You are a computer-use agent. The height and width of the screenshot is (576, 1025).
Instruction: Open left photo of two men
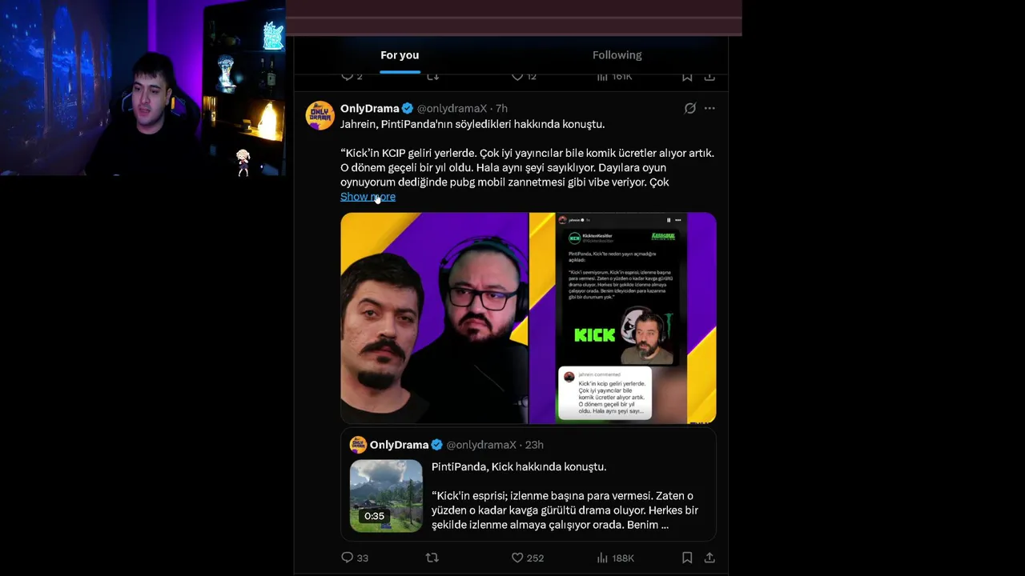[434, 318]
